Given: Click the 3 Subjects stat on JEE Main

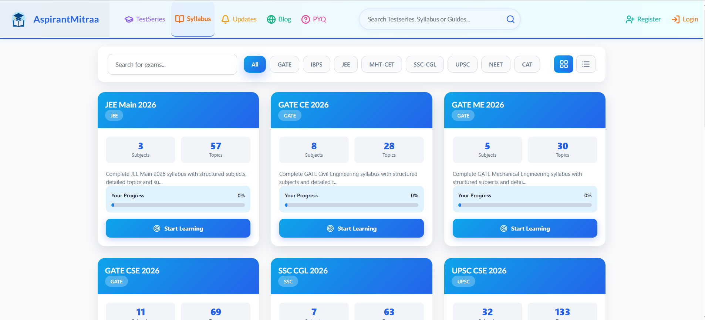Looking at the screenshot, I should pyautogui.click(x=141, y=150).
